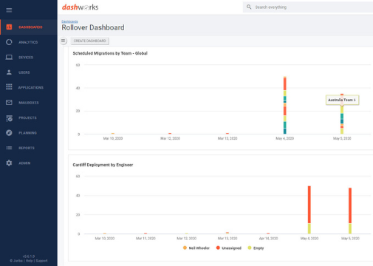Image resolution: width=373 pixels, height=266 pixels.
Task: Click the Create Dashboard button
Action: (90, 41)
